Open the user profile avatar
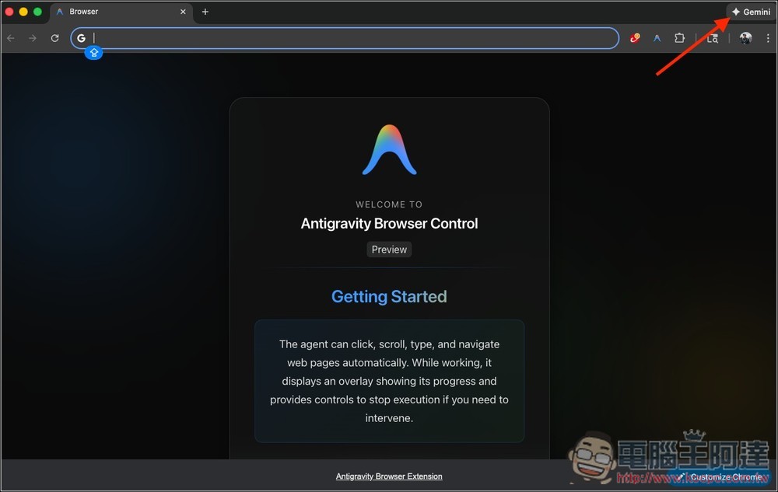The image size is (778, 492). point(745,38)
